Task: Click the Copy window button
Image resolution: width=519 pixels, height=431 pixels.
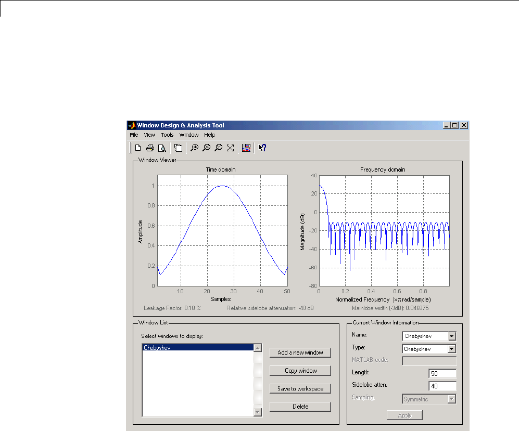Action: pyautogui.click(x=300, y=371)
